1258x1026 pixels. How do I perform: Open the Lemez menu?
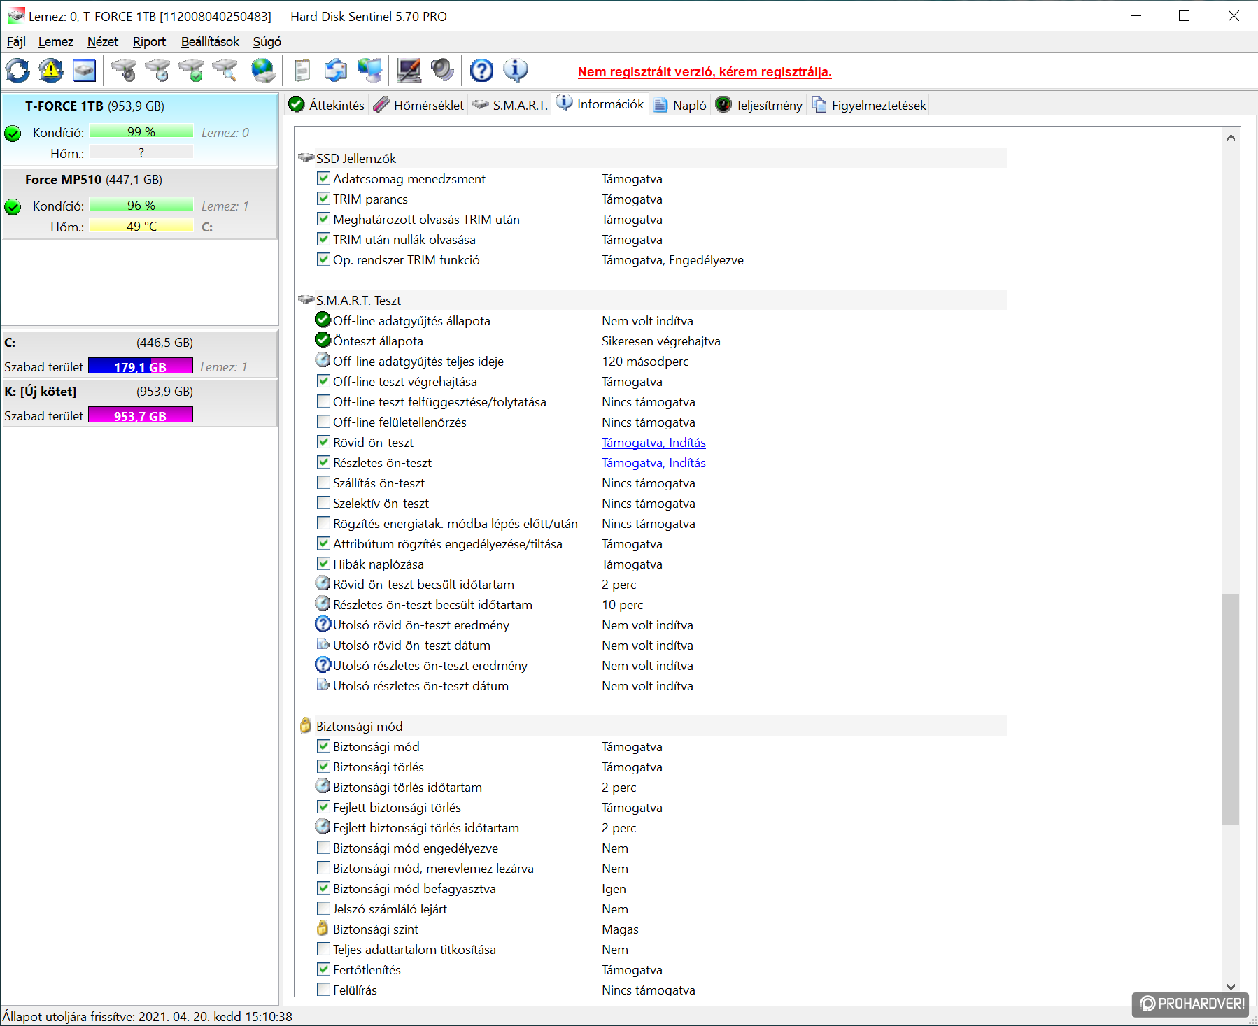coord(56,42)
